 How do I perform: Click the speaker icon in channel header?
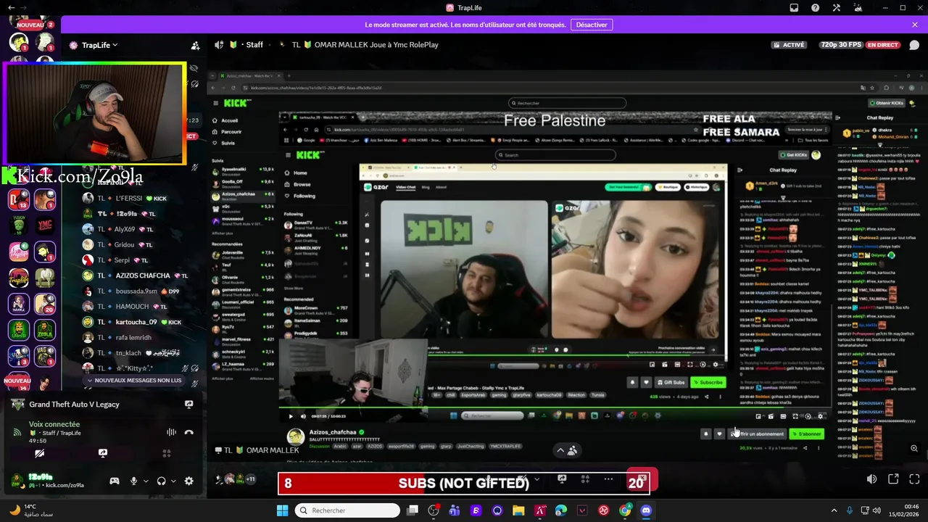point(219,45)
